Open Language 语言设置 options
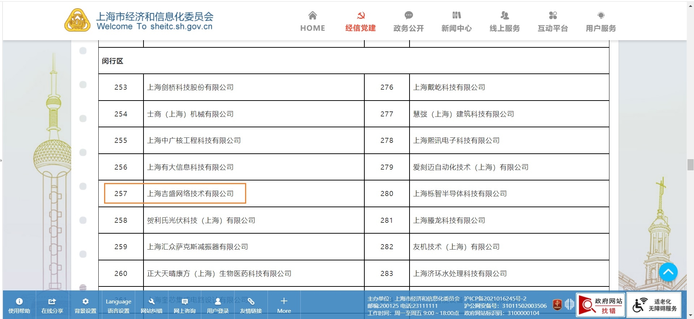Screen dimensions: 694x319 pyautogui.click(x=118, y=305)
